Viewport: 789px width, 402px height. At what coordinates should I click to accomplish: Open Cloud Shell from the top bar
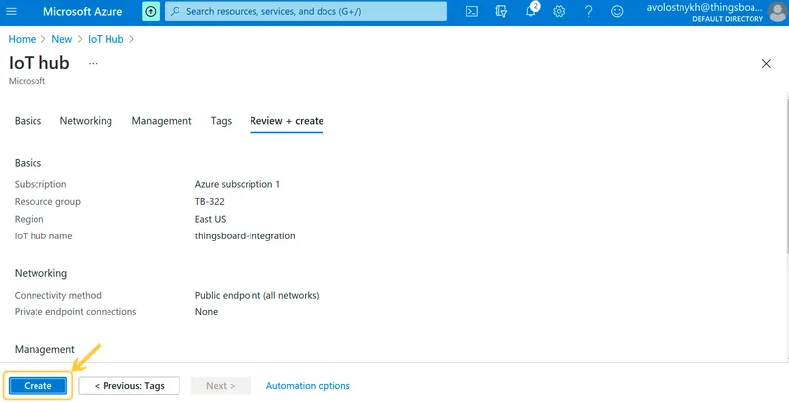(472, 11)
